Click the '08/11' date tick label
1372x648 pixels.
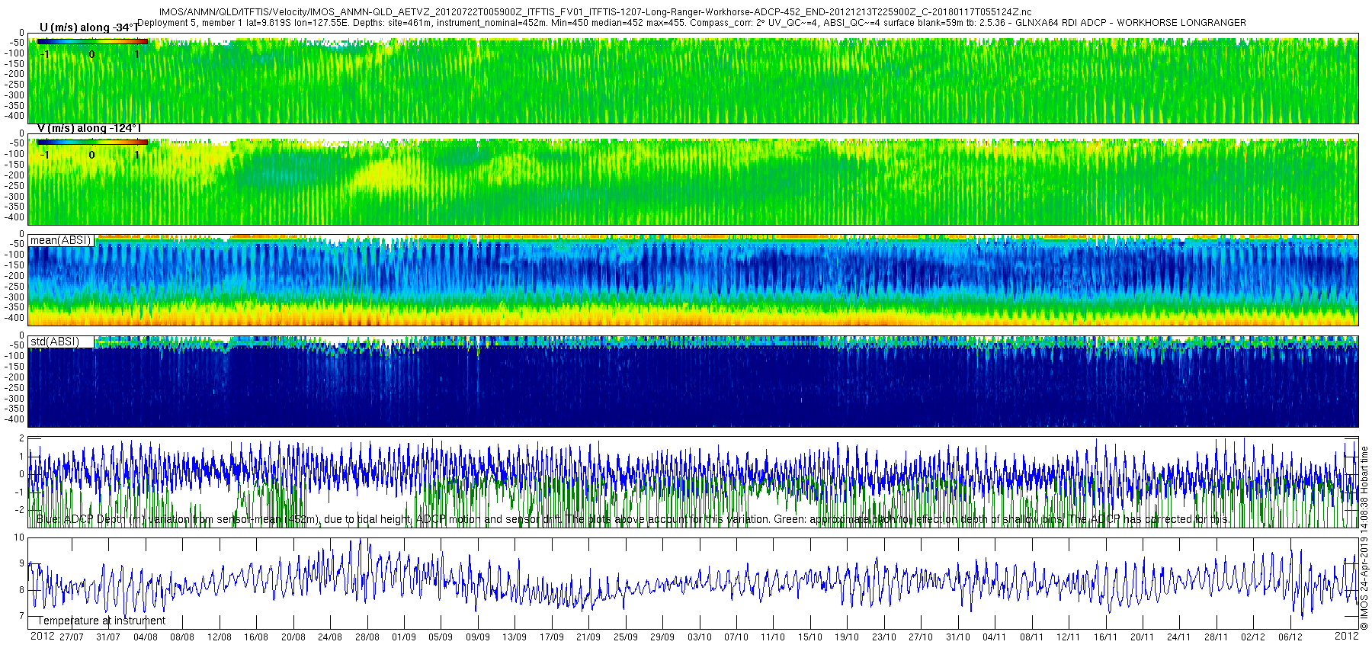pyautogui.click(x=1032, y=637)
